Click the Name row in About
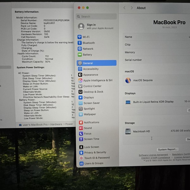This screenshot has height=190, width=190. [156, 37]
